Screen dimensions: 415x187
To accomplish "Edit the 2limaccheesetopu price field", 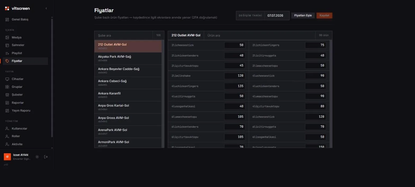I will 315,65.
